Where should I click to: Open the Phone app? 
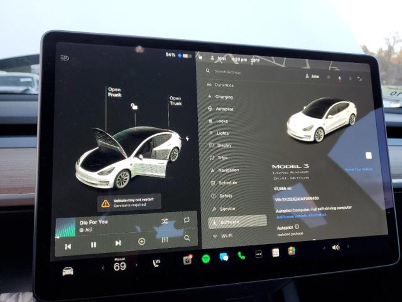(x=241, y=255)
